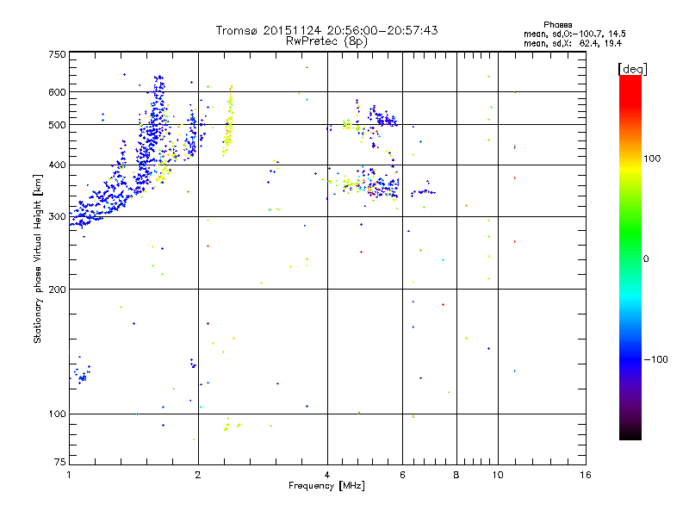Click the x-axis tick label '4'
The height and width of the screenshot is (517, 689).
(x=327, y=475)
